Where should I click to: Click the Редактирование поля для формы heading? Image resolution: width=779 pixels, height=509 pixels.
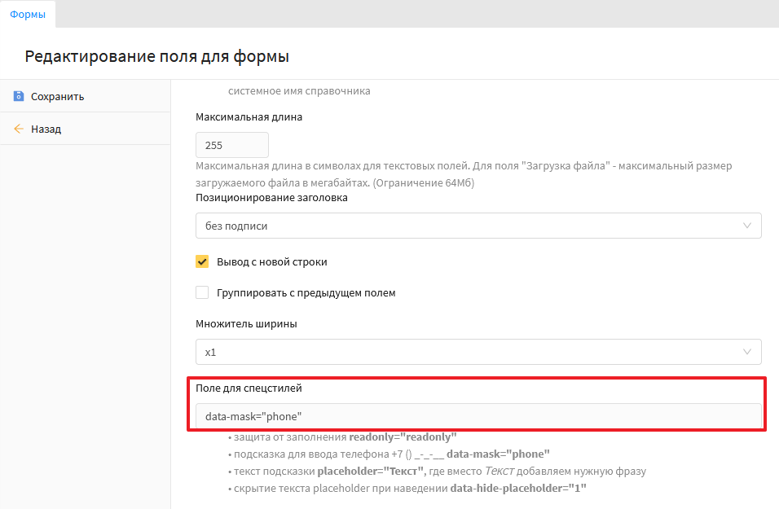[x=157, y=56]
